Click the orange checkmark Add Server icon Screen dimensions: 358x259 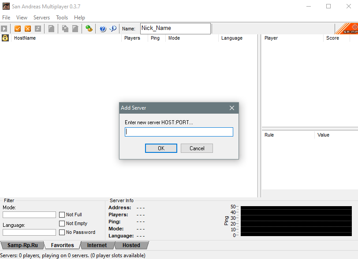(x=18, y=29)
